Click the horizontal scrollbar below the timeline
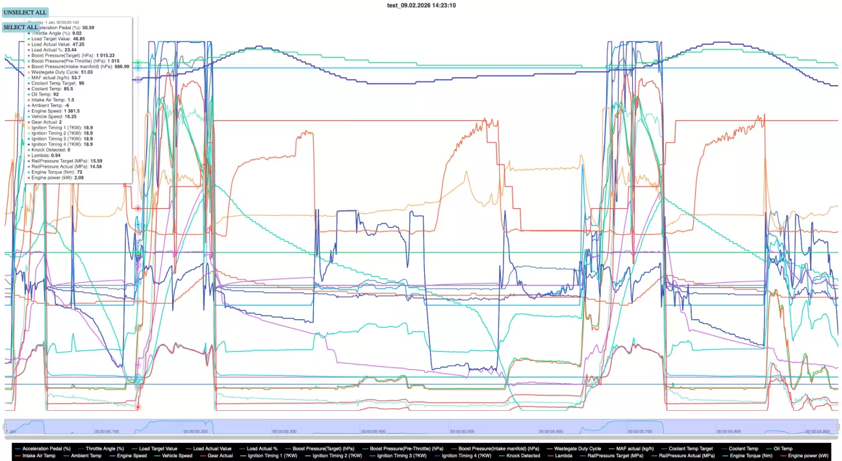The image size is (842, 461). click(x=421, y=438)
